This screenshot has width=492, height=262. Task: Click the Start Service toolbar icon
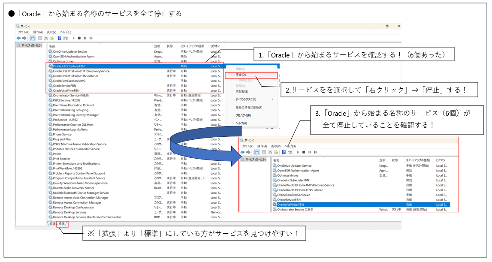(x=75, y=38)
